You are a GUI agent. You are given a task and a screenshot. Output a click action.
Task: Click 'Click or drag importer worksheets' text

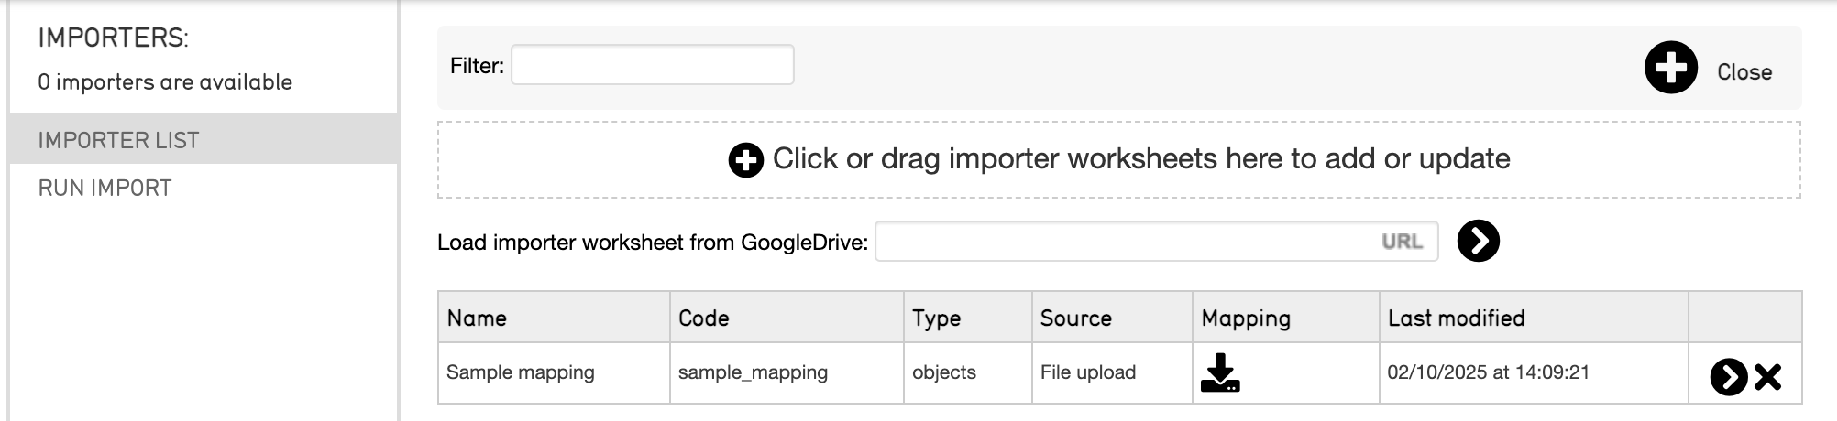pyautogui.click(x=1141, y=158)
